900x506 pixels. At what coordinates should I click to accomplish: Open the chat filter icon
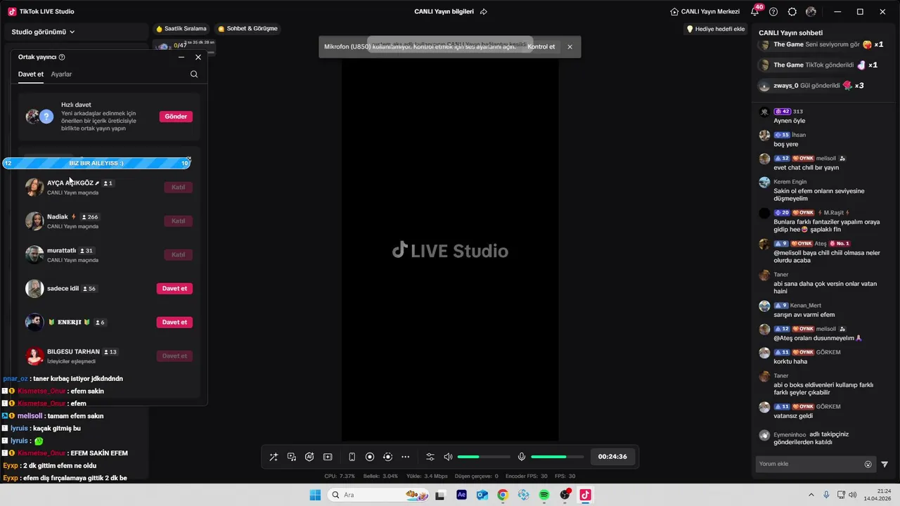point(885,464)
